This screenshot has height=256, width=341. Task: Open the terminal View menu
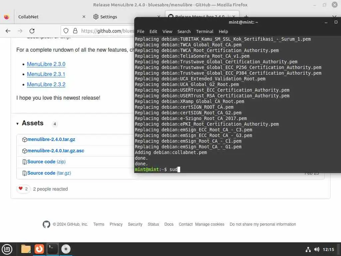click(x=167, y=32)
